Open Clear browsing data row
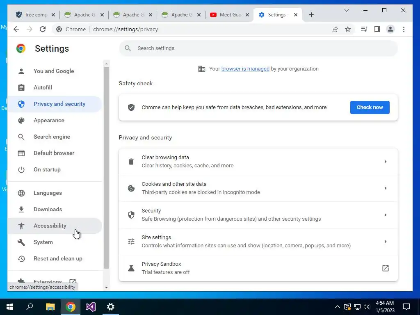The height and width of the screenshot is (315, 420). coord(258,162)
